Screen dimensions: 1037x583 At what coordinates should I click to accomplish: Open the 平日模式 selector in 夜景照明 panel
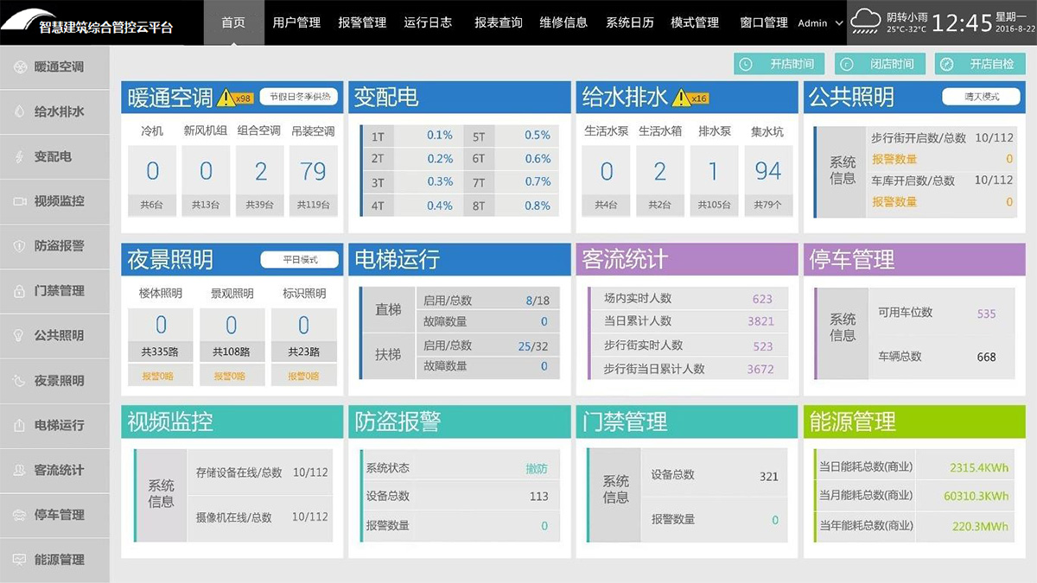click(300, 259)
